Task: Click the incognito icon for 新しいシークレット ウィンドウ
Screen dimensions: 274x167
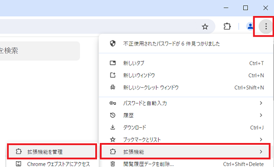Action: point(113,87)
